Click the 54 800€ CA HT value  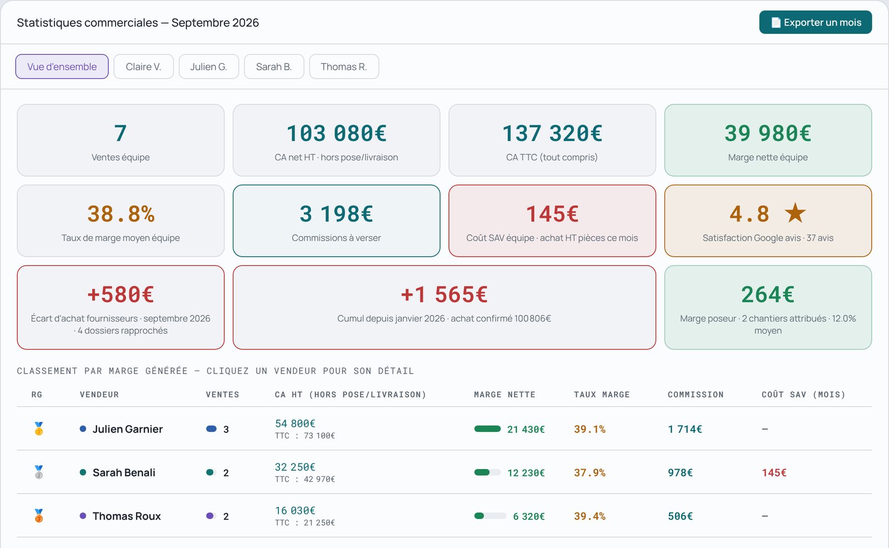pyautogui.click(x=295, y=424)
